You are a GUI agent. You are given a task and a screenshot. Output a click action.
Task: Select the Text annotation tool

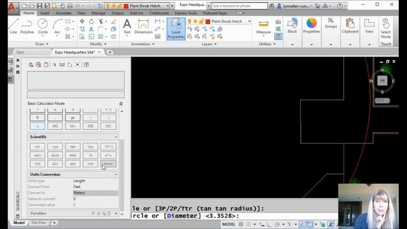click(x=127, y=26)
